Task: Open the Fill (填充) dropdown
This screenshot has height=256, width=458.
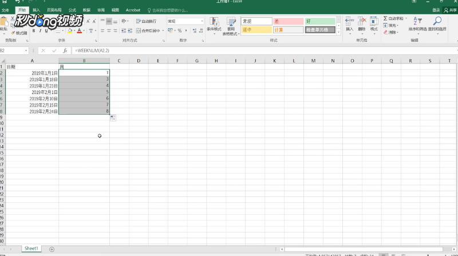Action: [391, 25]
